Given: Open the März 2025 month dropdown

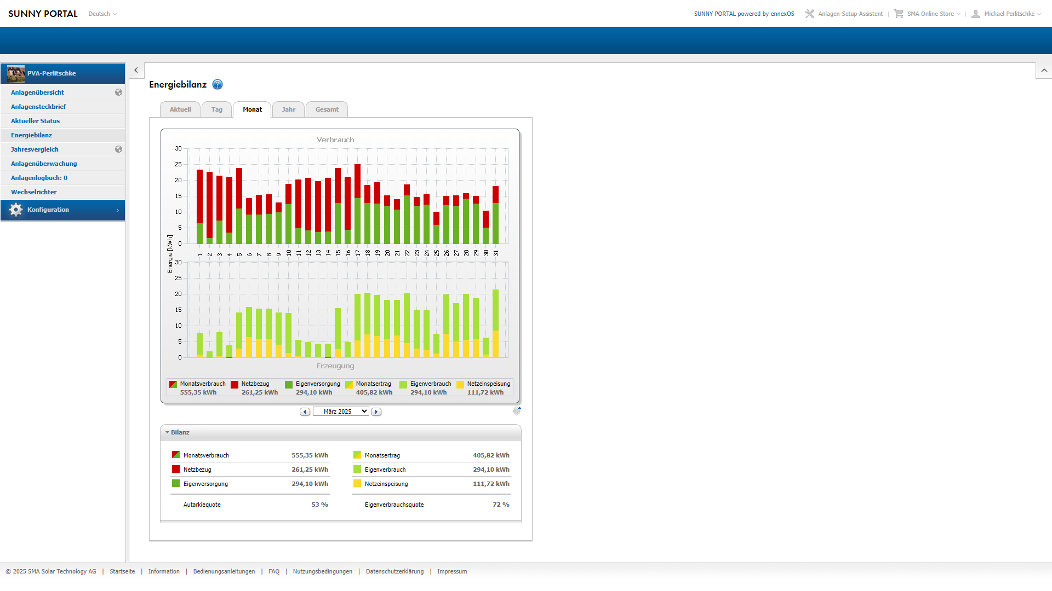Looking at the screenshot, I should (x=341, y=412).
